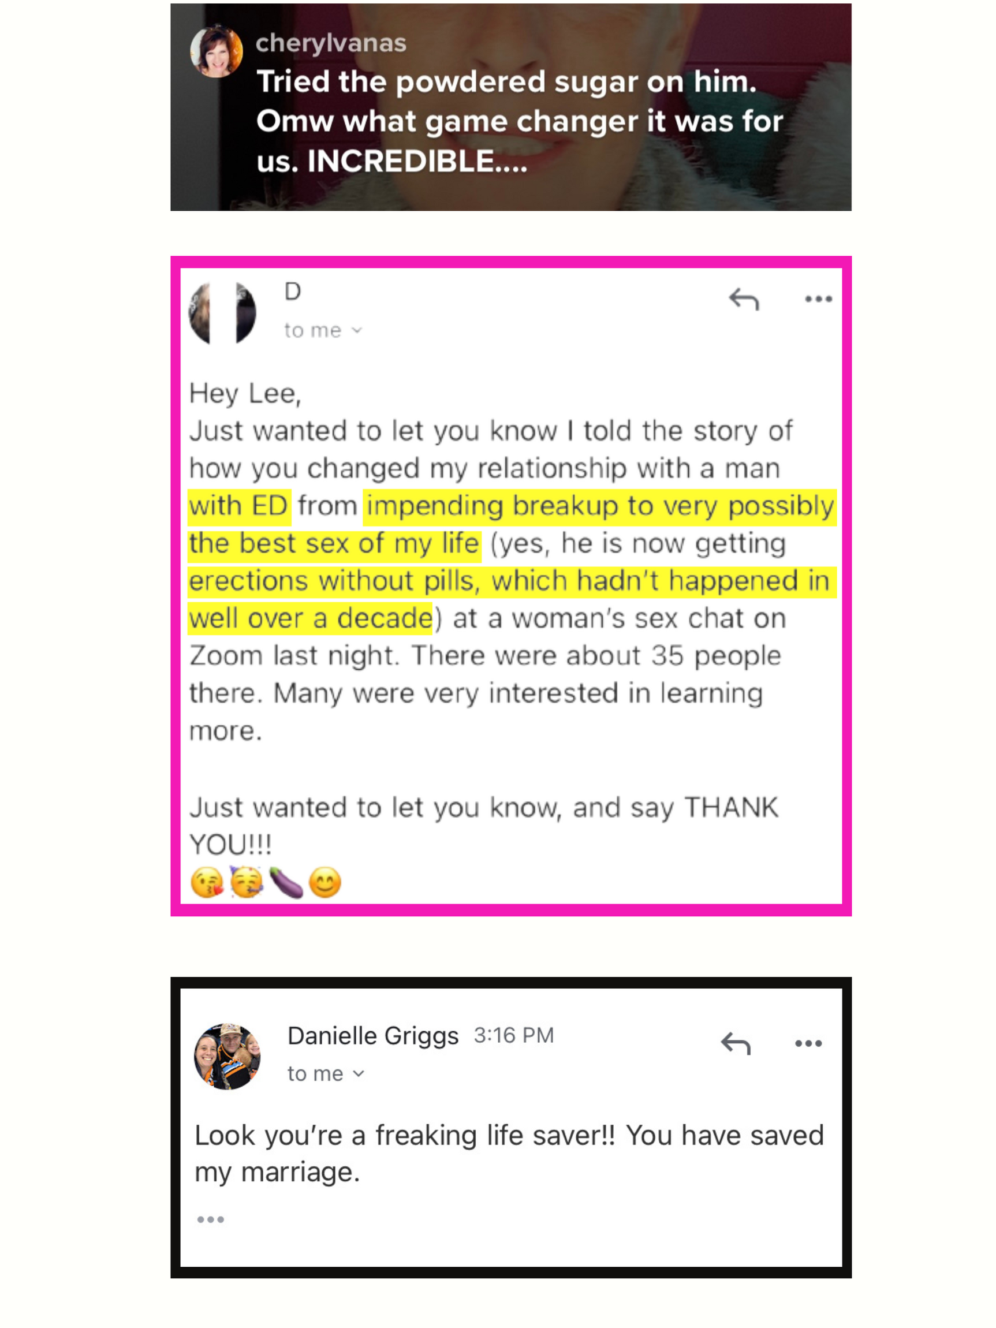Click cherylvanas profile avatar
The image size is (996, 1328).
pyautogui.click(x=216, y=51)
